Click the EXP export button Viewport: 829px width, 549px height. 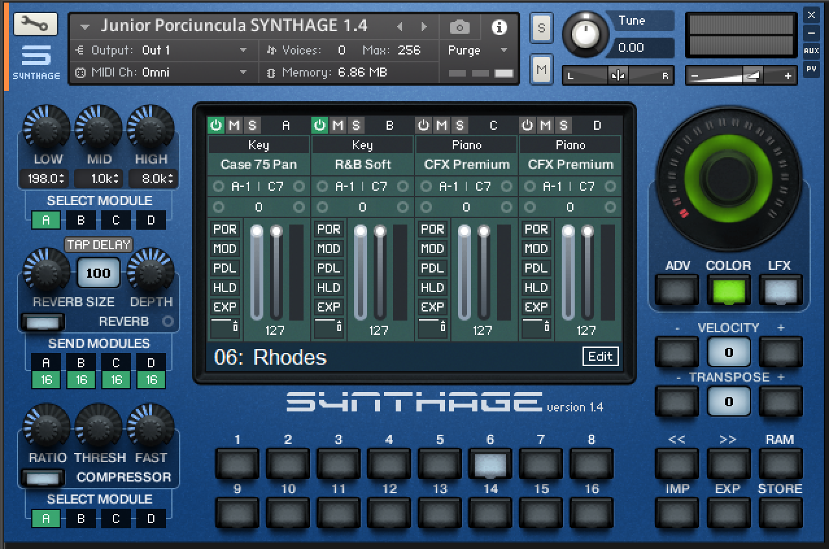(728, 513)
